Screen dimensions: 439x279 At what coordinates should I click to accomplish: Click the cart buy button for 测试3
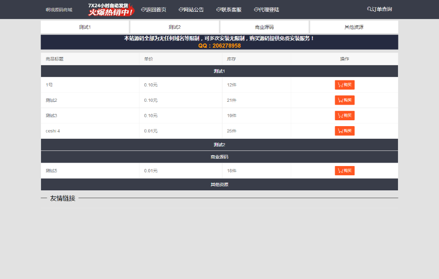(x=345, y=115)
